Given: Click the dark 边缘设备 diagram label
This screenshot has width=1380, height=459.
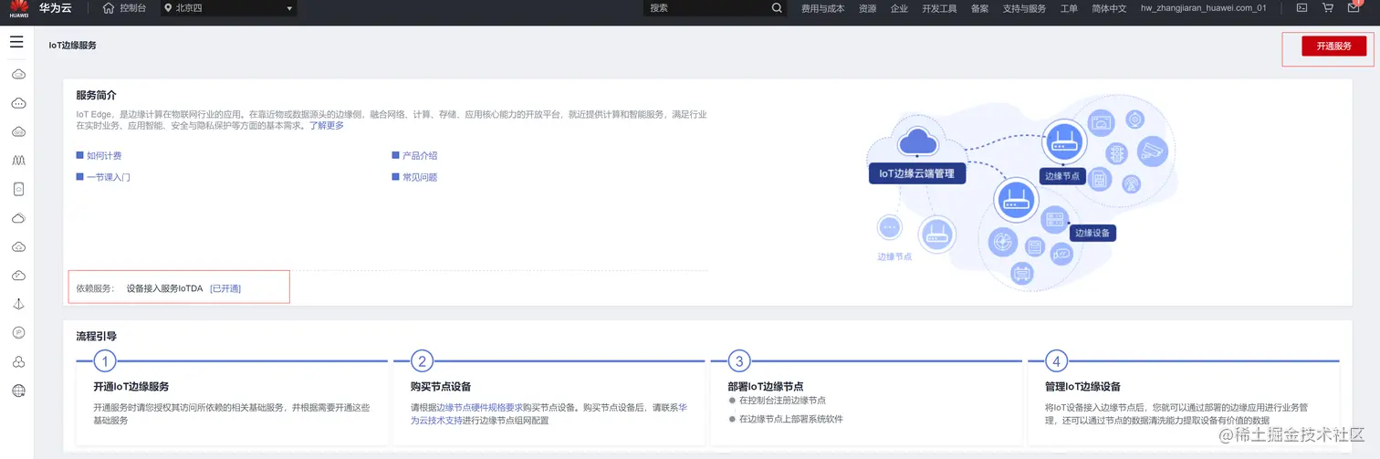Looking at the screenshot, I should point(1092,233).
